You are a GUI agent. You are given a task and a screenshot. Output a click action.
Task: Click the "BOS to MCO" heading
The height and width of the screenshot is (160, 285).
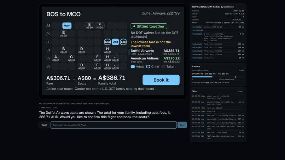(x=63, y=14)
